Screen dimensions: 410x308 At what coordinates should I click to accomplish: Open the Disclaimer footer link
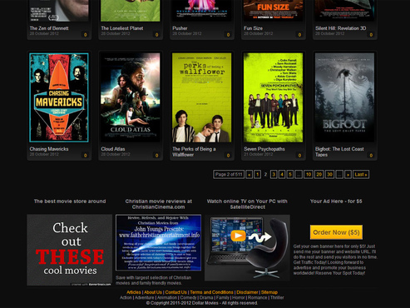point(247,292)
